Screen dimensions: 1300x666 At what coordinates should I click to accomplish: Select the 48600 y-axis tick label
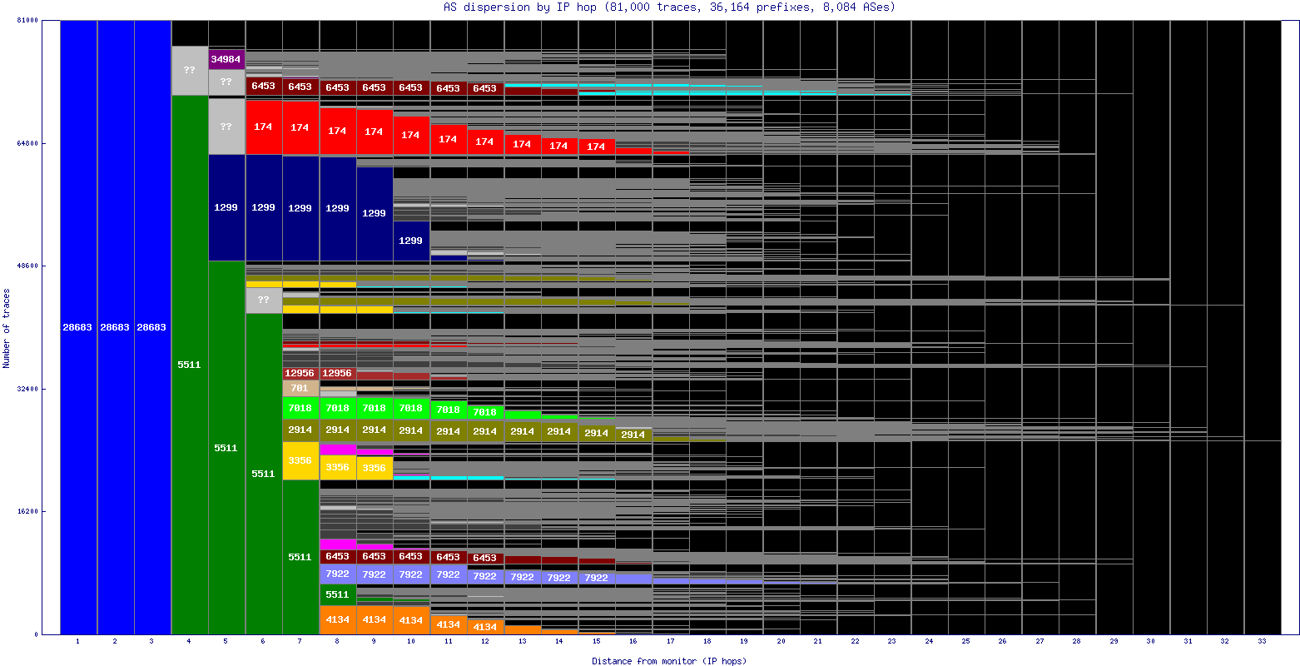coord(27,266)
